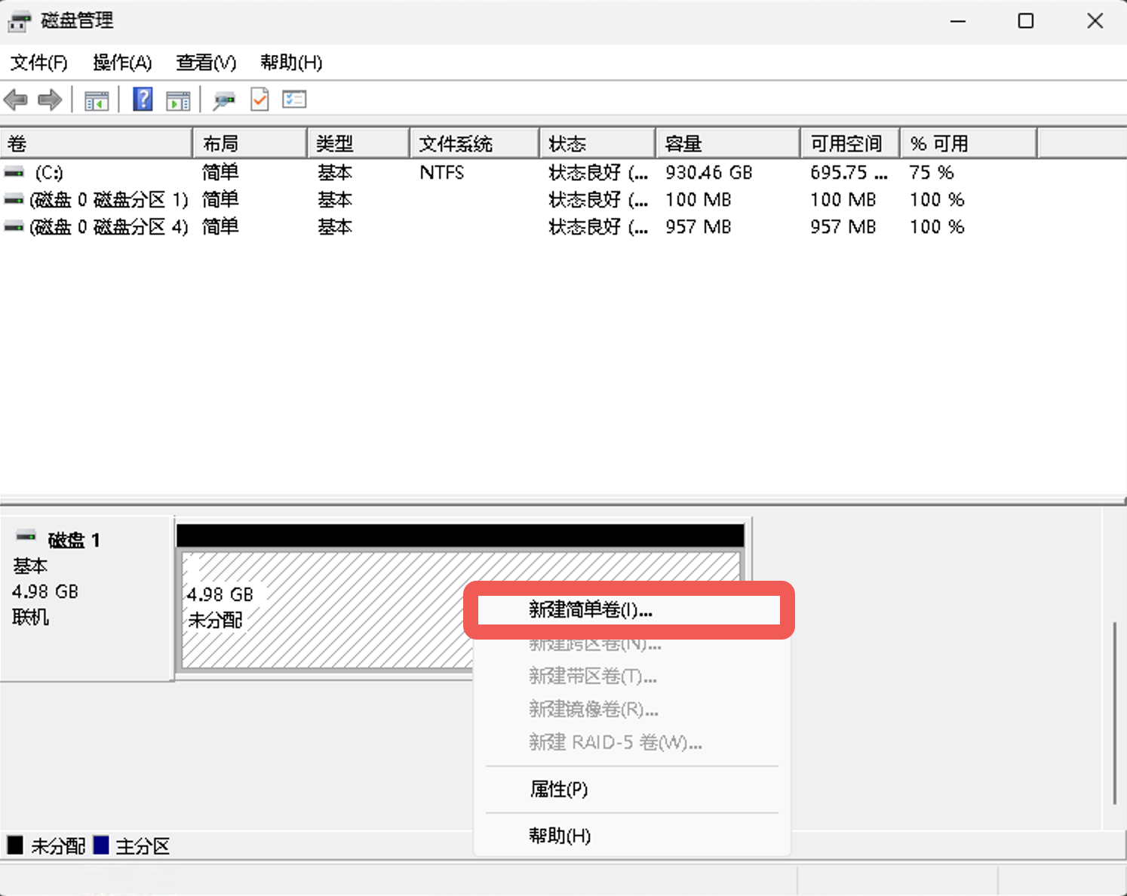Sort by the 文件系统 column header

tap(456, 143)
